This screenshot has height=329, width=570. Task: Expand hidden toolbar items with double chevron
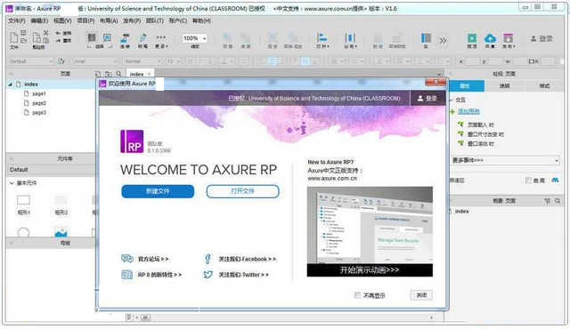[x=443, y=40]
